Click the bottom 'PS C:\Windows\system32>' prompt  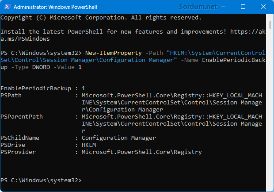[x=41, y=180]
